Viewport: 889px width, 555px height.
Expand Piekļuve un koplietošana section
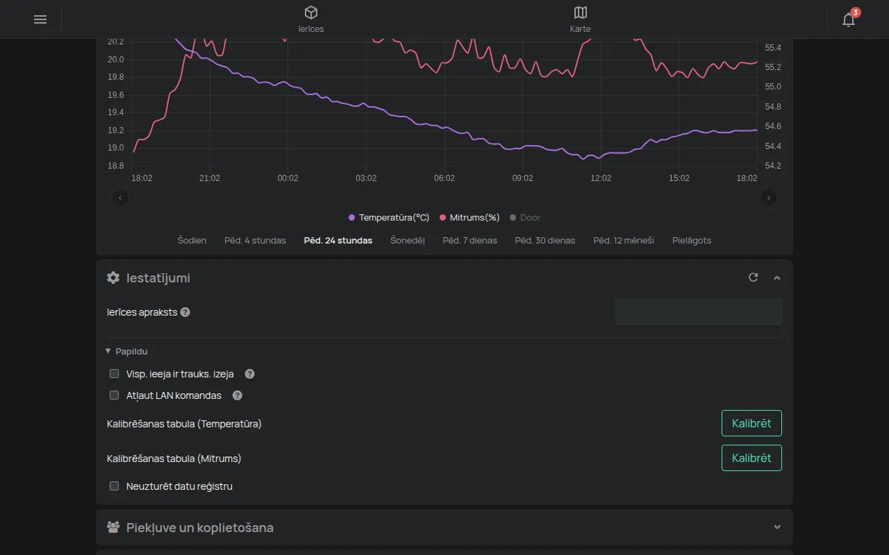click(777, 527)
